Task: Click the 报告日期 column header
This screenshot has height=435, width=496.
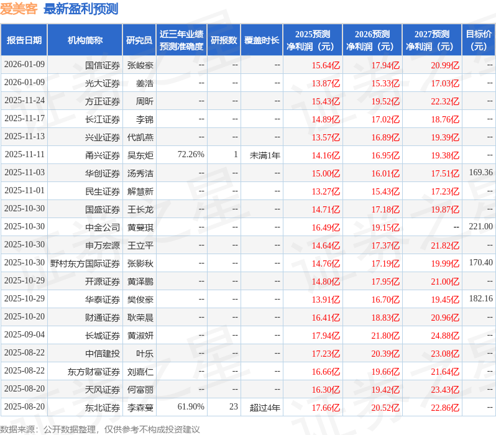Action: click(24, 40)
